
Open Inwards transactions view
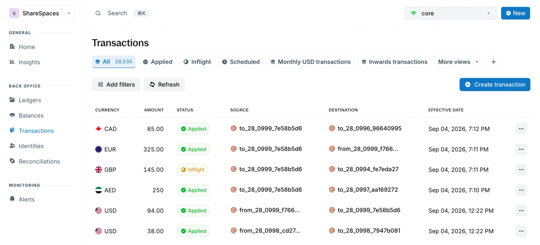[394, 62]
